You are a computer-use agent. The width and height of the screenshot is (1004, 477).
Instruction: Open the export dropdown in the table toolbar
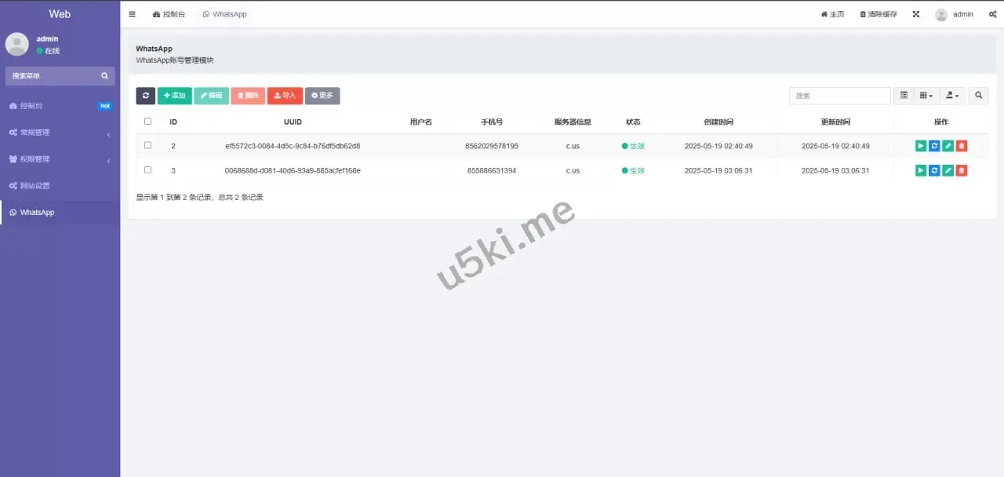coord(952,96)
